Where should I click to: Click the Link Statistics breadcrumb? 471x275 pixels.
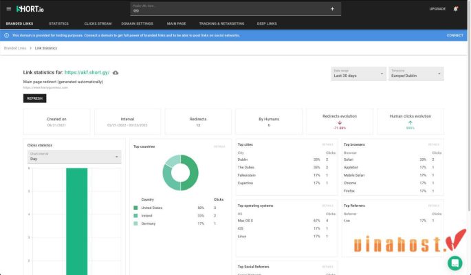[x=46, y=48]
